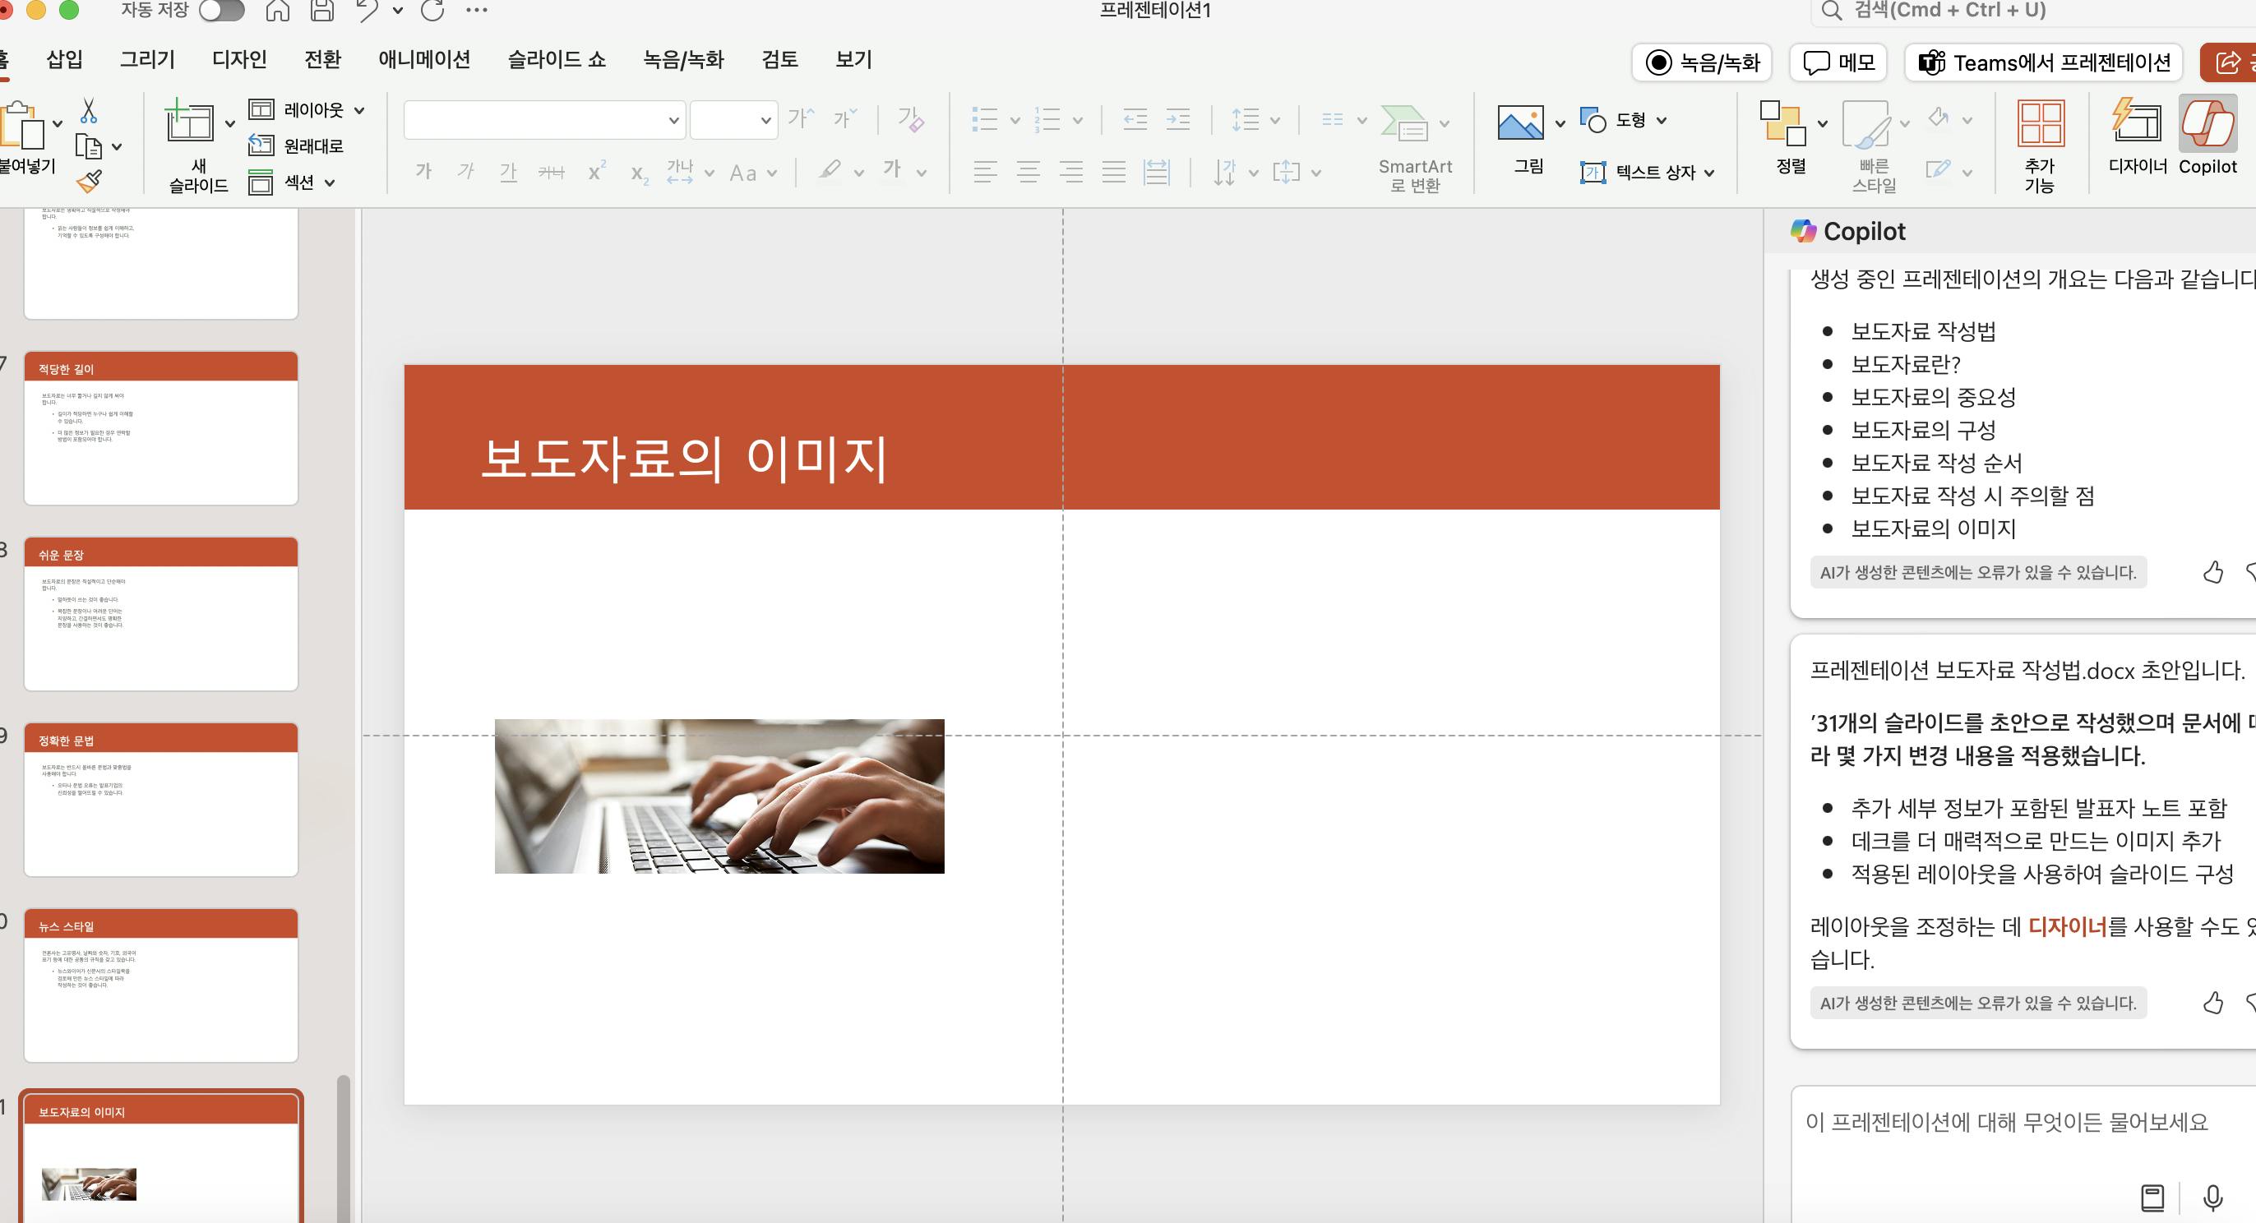Click the Designer (디자이너) link in the Copilot message
The height and width of the screenshot is (1223, 2256).
[x=2067, y=926]
